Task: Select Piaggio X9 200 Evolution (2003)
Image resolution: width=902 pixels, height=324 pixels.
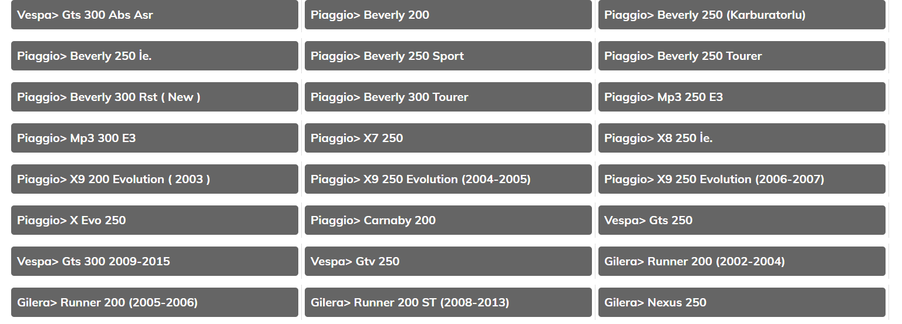Action: 154,179
